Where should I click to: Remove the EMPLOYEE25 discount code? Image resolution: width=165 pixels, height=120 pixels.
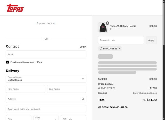point(120,49)
